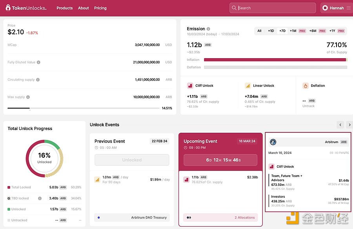Click the red Total Locked legend swatch
Viewport: 353px width, 229px height.
click(9, 187)
